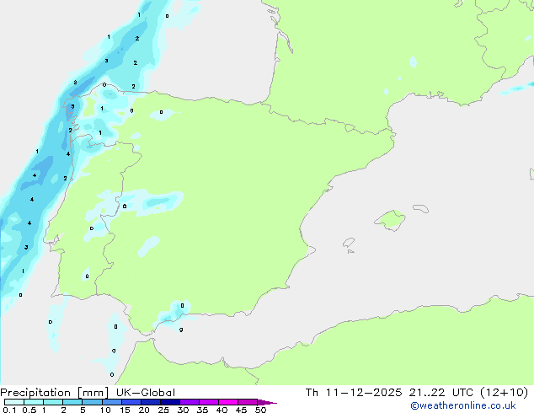Click the '(12+10)' forecast offset text
Image resolution: width=534 pixels, height=413 pixels.
click(504, 393)
